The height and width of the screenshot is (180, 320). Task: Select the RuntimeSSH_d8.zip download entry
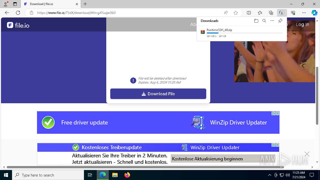(x=241, y=33)
